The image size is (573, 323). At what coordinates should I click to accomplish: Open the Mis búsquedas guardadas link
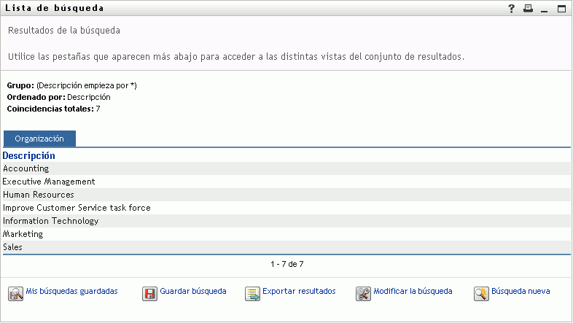71,291
